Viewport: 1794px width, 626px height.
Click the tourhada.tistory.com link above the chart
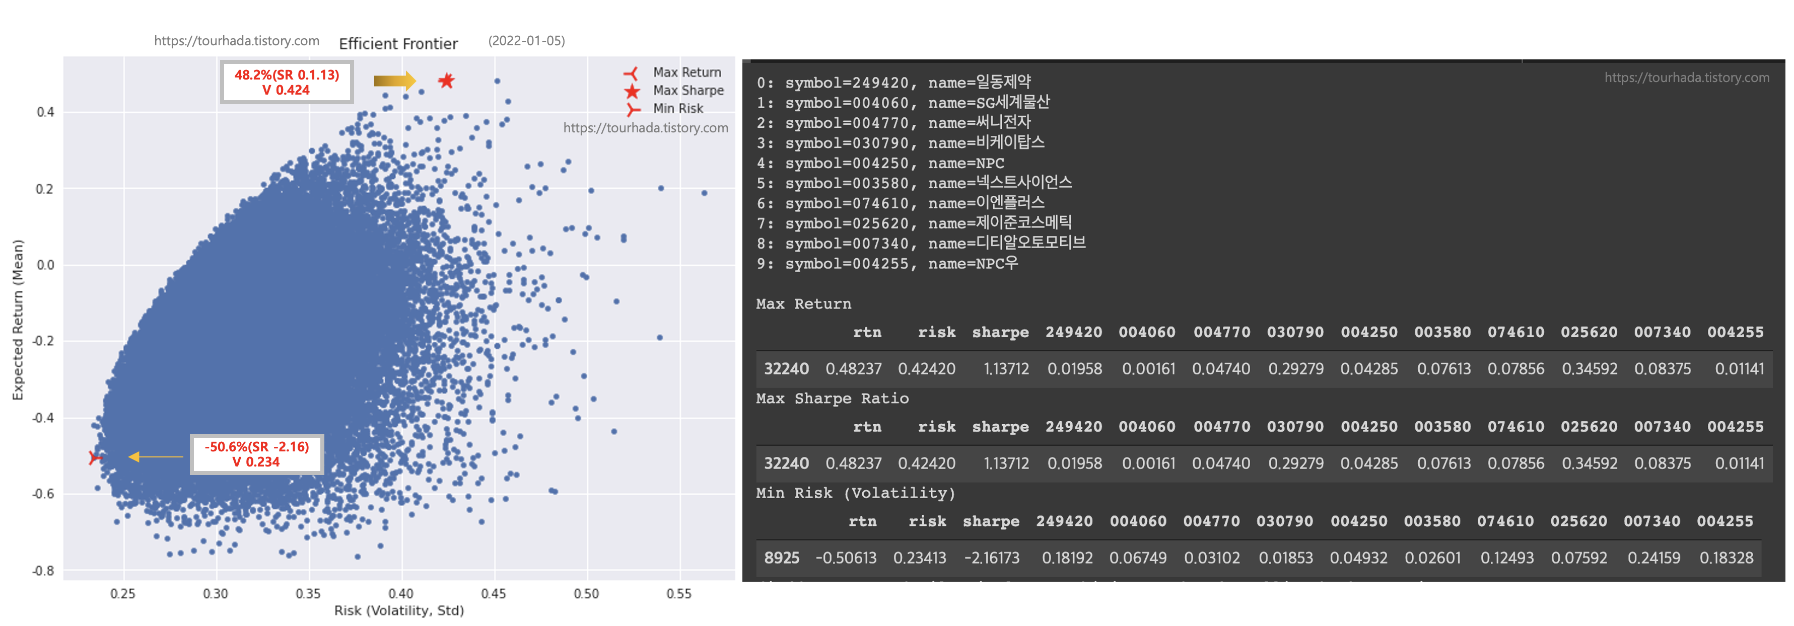tap(236, 41)
